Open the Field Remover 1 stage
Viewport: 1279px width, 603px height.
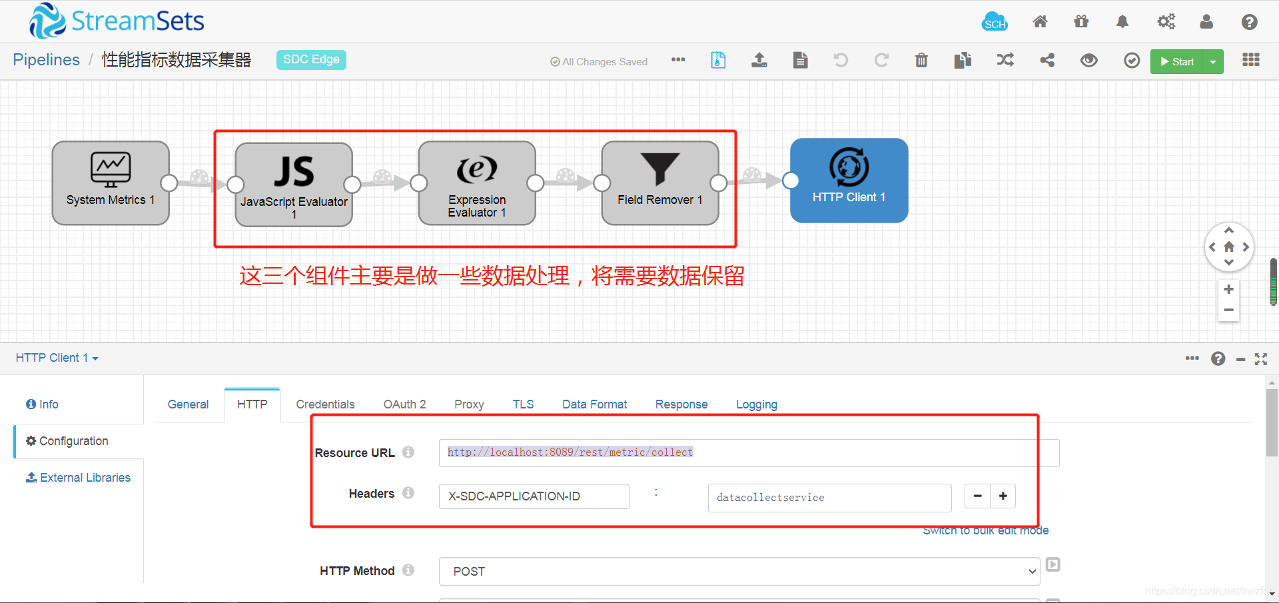pos(659,183)
